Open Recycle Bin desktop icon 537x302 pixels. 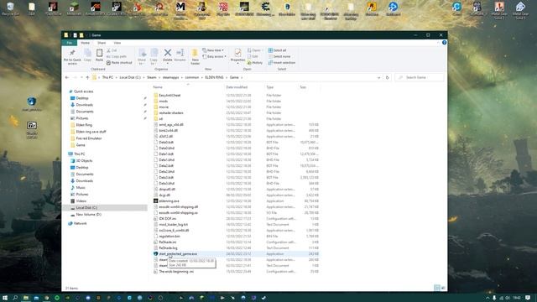[x=10, y=9]
